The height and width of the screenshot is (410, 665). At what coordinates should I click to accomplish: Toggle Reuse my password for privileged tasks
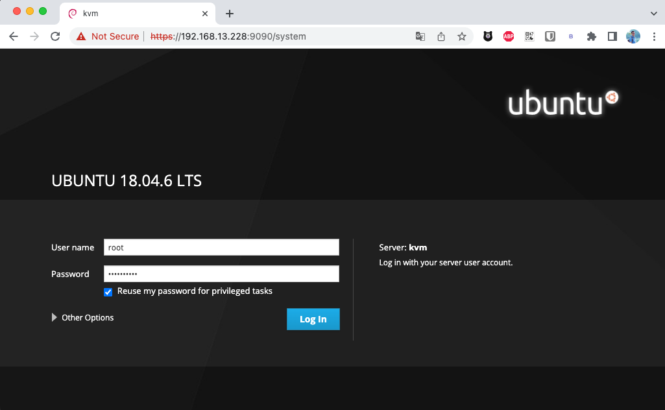108,292
